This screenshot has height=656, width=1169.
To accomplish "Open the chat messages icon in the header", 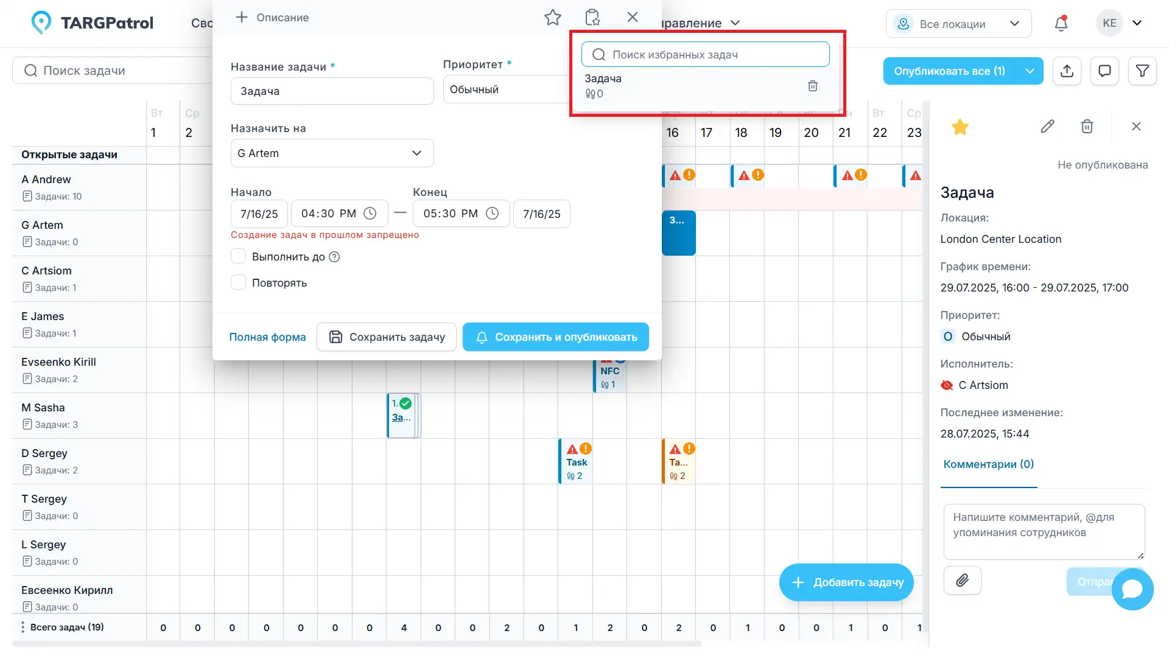I will (x=1104, y=71).
